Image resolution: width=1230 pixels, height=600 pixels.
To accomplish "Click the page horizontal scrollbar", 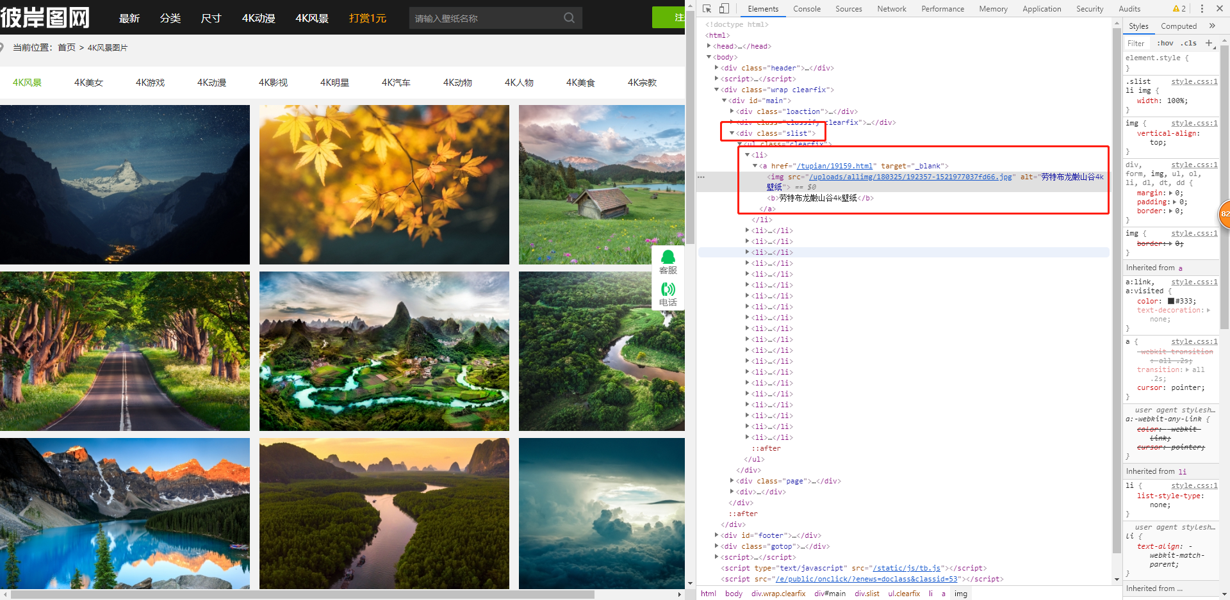I will click(302, 594).
